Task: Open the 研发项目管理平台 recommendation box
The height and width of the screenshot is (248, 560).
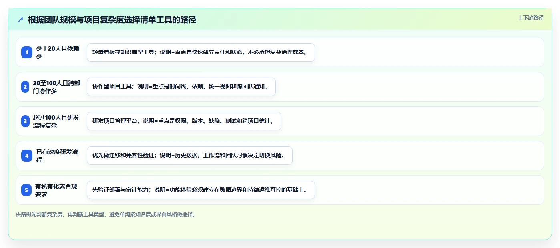Action: [184, 121]
